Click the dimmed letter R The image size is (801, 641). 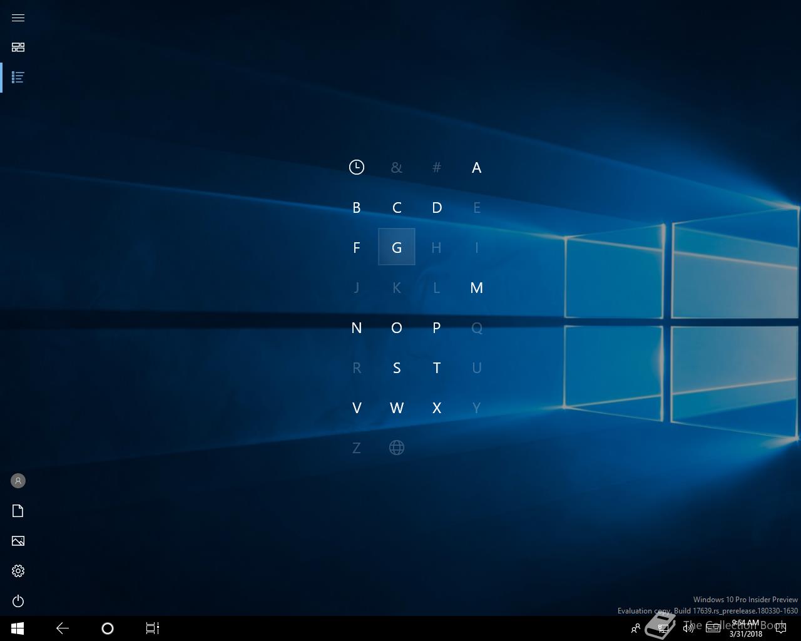pyautogui.click(x=357, y=368)
